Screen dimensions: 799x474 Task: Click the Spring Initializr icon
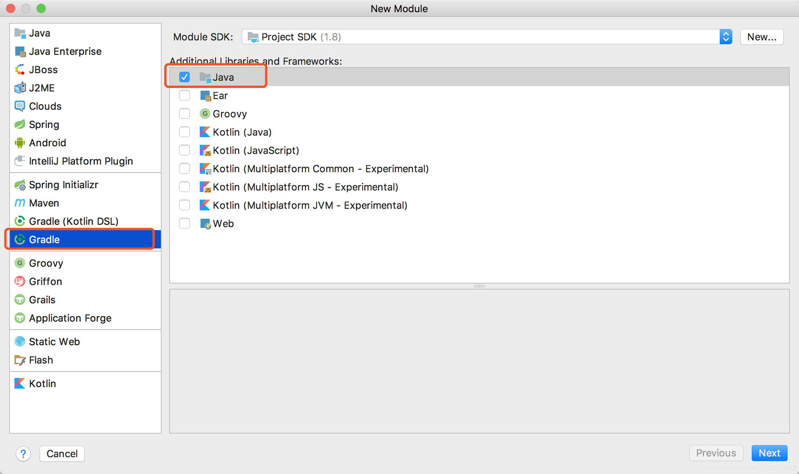[20, 185]
